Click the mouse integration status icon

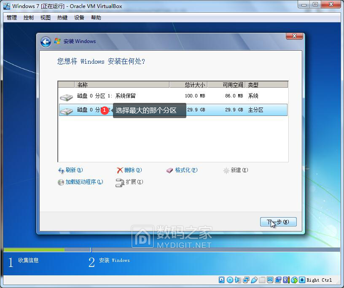point(294,280)
